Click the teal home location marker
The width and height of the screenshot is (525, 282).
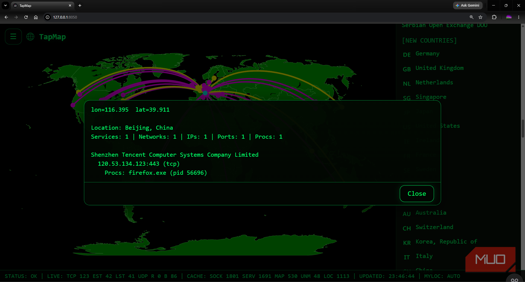click(x=205, y=93)
